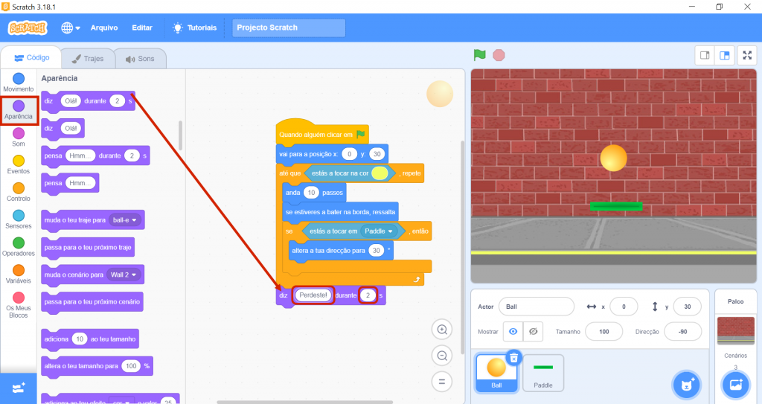The image size is (762, 404).
Task: Click the 'anda 10 passos' block
Action: coord(314,193)
